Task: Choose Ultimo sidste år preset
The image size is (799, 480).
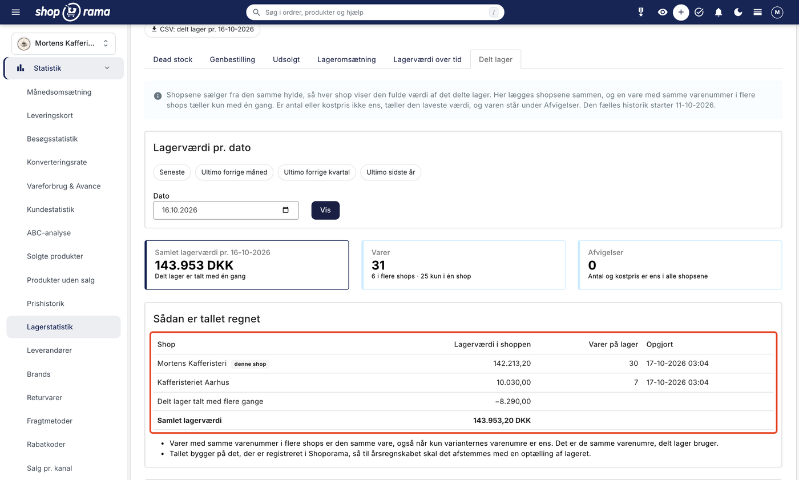Action: [390, 172]
